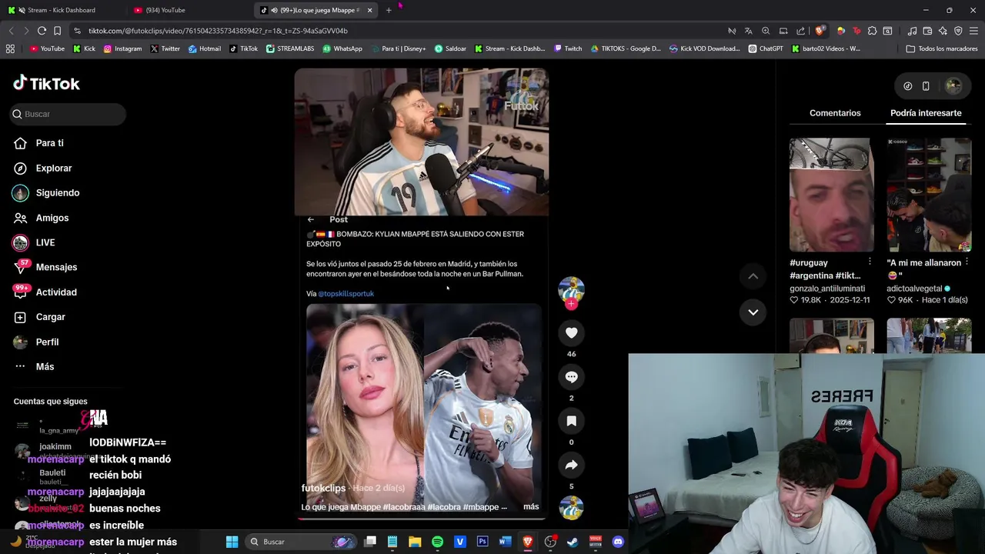Open the 'A mi me allanaron' video thumbnail
This screenshot has height=554, width=985.
click(929, 195)
